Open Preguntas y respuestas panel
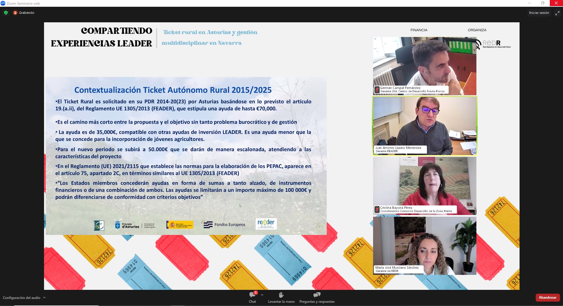The image size is (563, 306). [x=317, y=297]
